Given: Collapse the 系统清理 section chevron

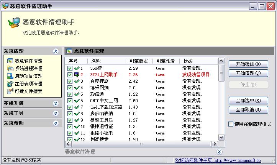Looking at the screenshot, I should [x=56, y=51].
